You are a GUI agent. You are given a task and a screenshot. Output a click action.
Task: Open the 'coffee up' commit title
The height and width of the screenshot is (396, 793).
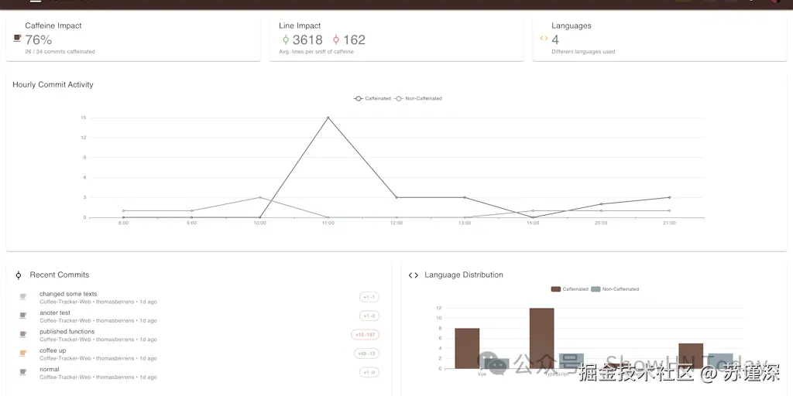click(x=53, y=350)
